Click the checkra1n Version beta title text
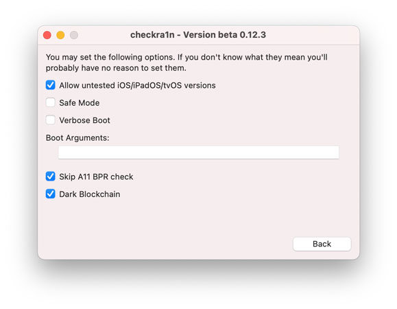Viewport: 397px width, 309px height. [198, 35]
